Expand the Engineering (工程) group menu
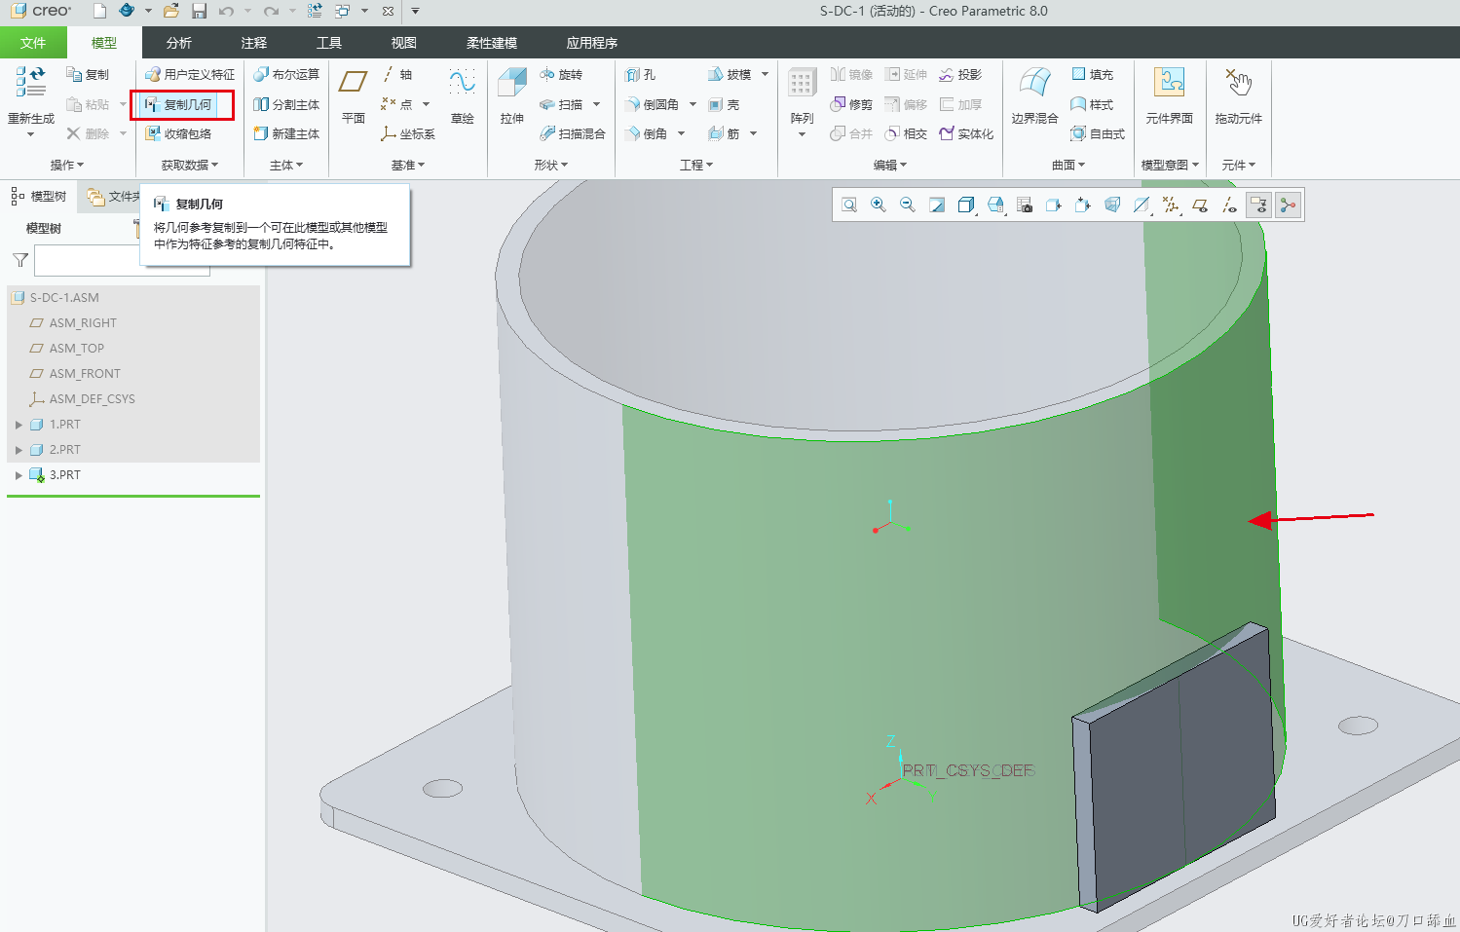This screenshot has height=932, width=1460. 696,165
